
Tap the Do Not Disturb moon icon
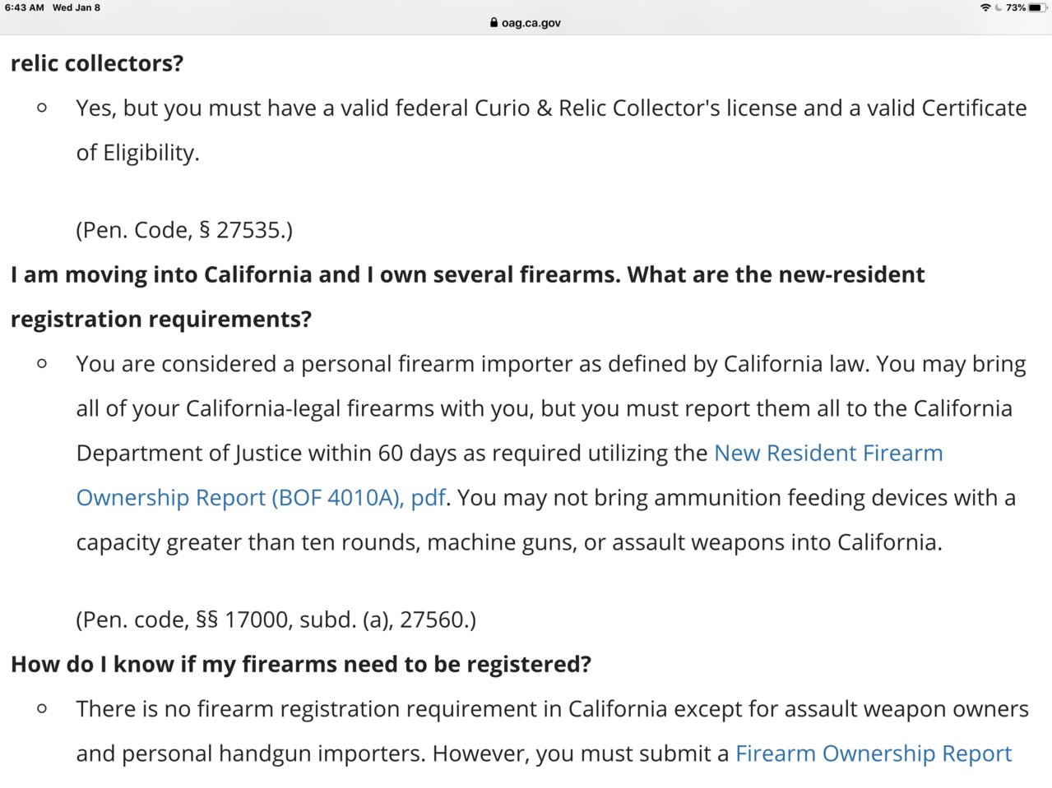(999, 7)
